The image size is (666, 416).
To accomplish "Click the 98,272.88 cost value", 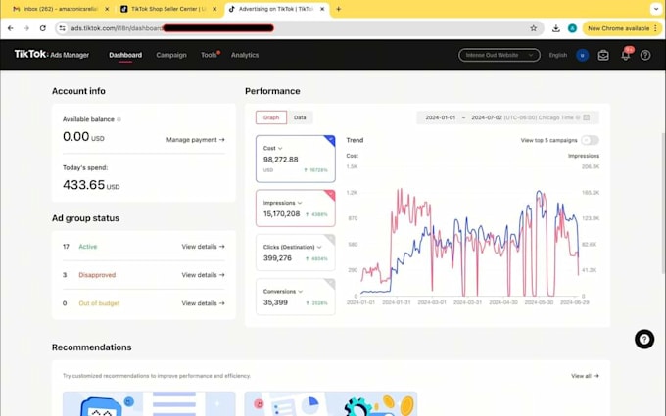I will [x=281, y=160].
